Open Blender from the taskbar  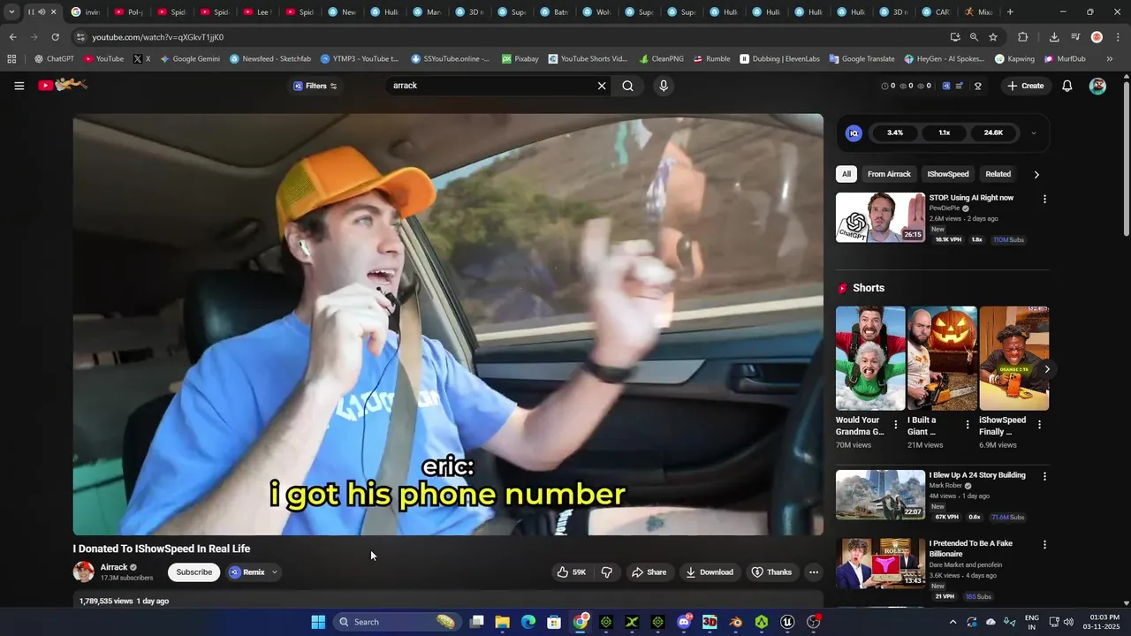(x=736, y=622)
